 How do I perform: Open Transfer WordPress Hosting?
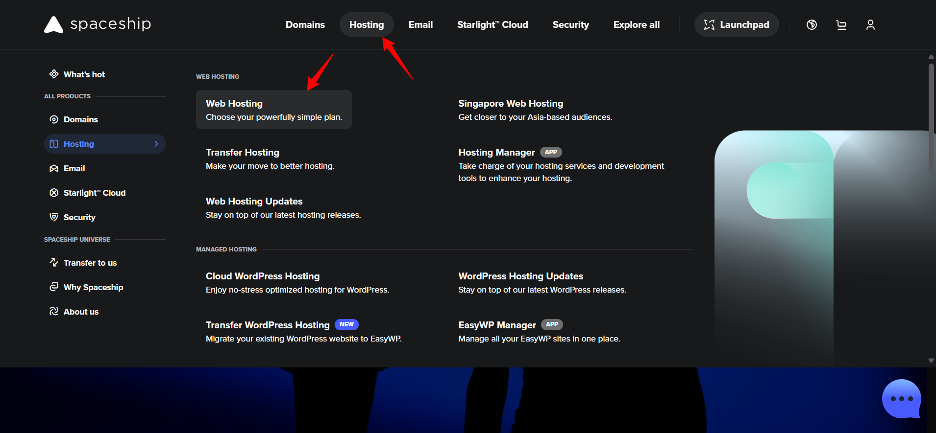tap(304, 331)
